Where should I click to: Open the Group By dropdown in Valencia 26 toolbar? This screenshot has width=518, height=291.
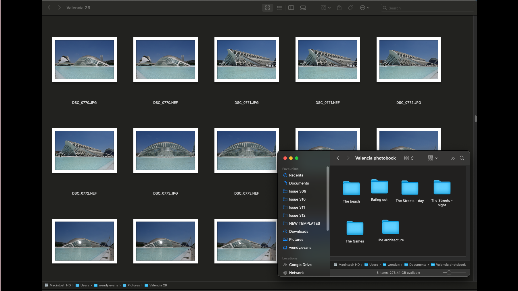point(325,8)
